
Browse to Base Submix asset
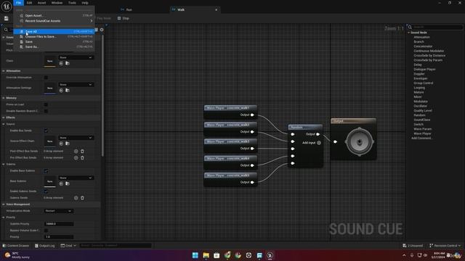[68, 183]
